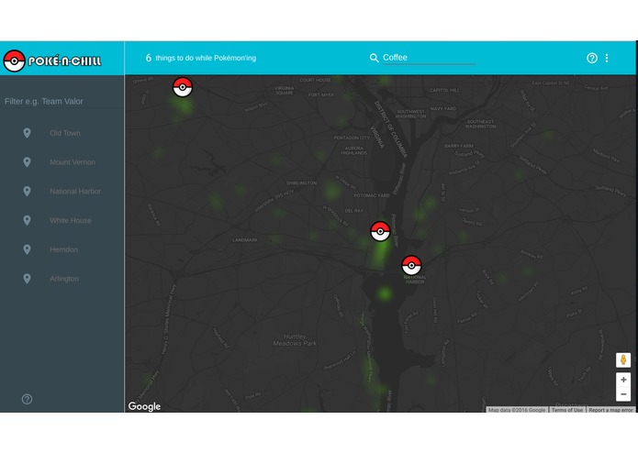Open Terms of Use link
This screenshot has height=453, width=638.
tap(567, 410)
